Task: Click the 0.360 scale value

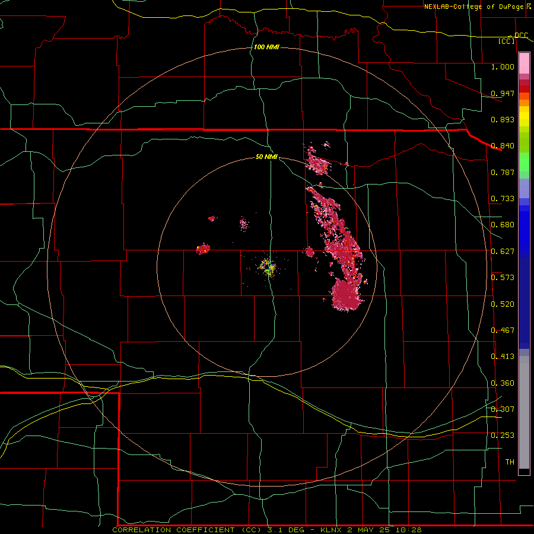Action: click(503, 383)
